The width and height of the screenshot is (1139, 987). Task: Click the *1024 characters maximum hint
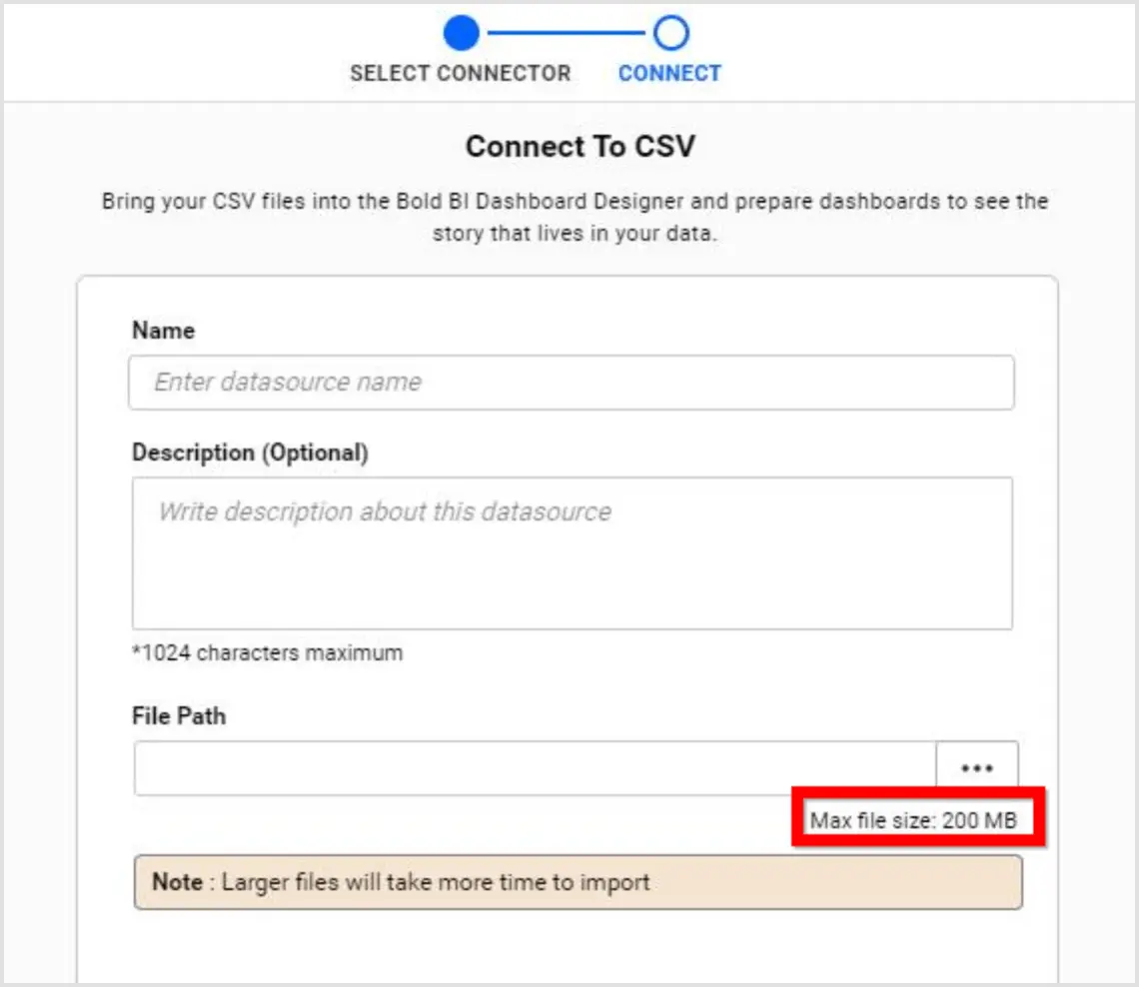[268, 653]
